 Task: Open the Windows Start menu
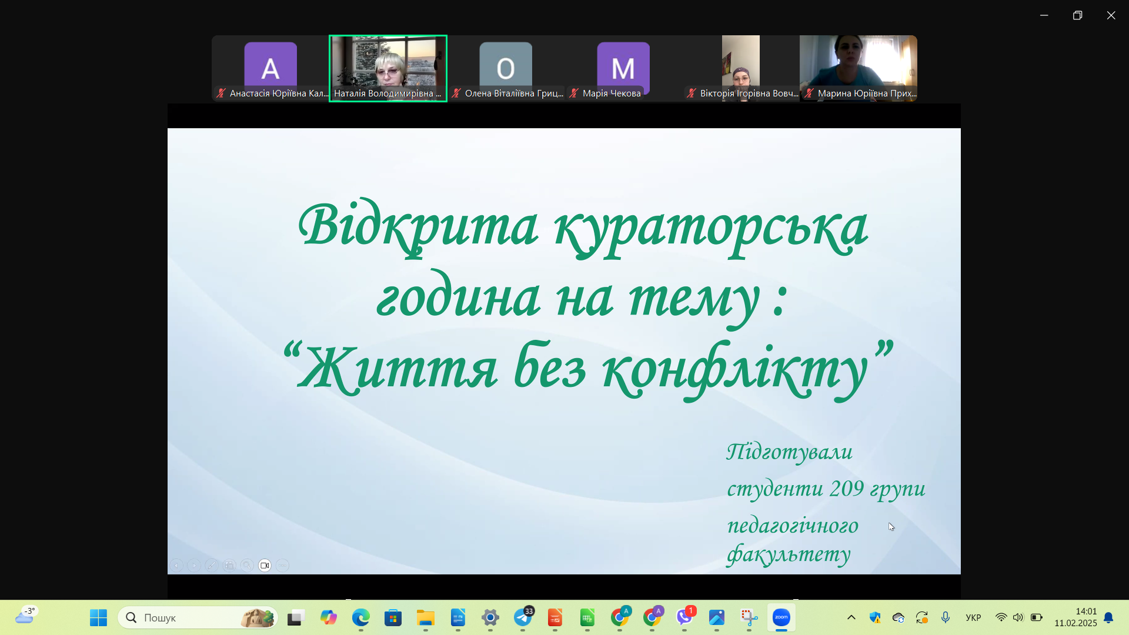click(x=98, y=617)
